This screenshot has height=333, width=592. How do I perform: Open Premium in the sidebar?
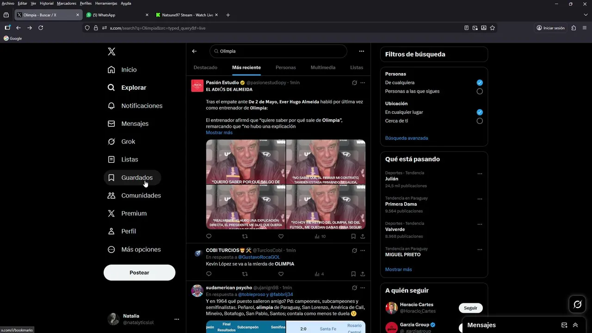[x=127, y=213]
